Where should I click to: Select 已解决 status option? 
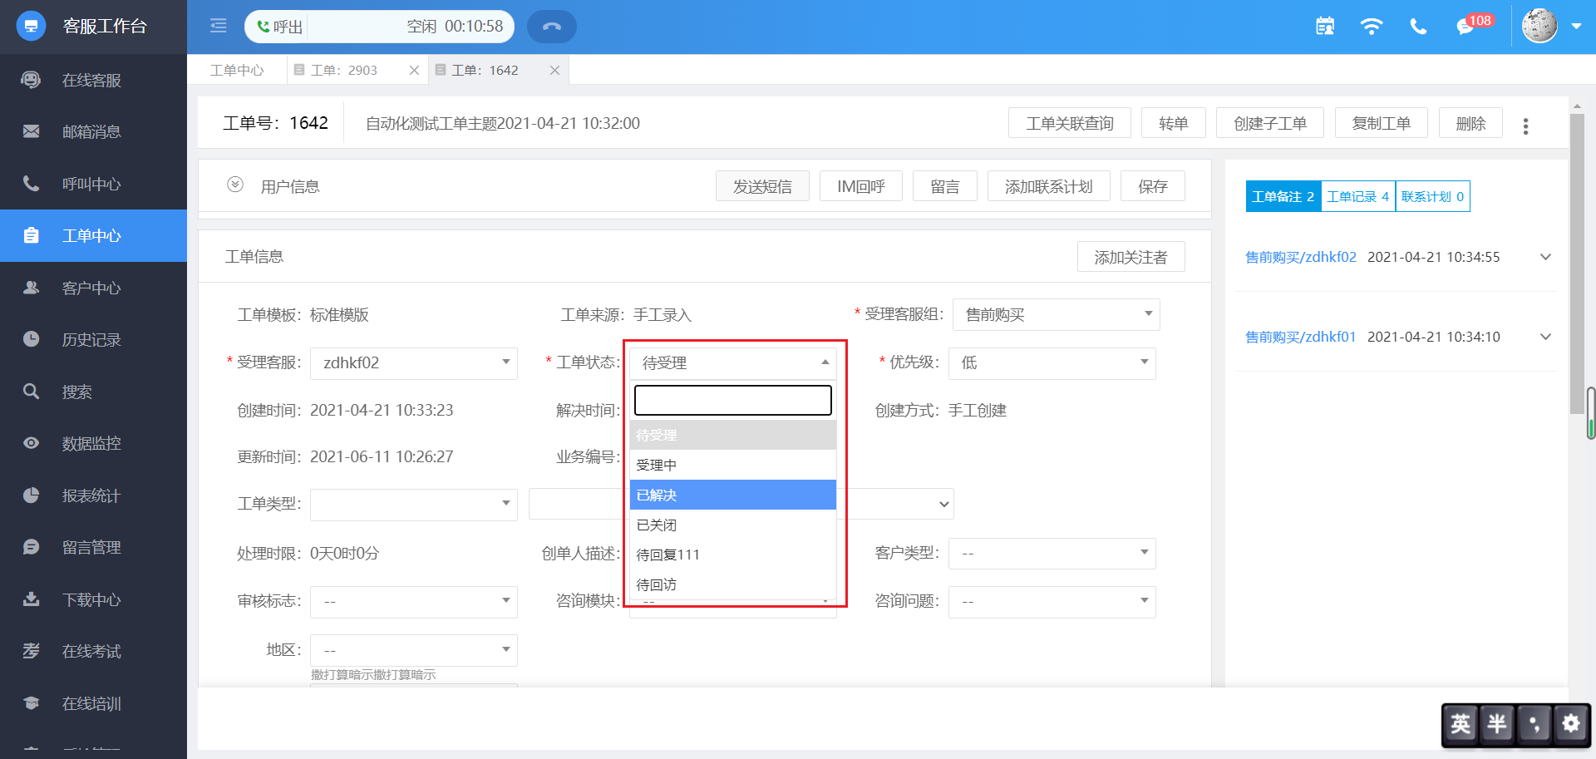732,495
